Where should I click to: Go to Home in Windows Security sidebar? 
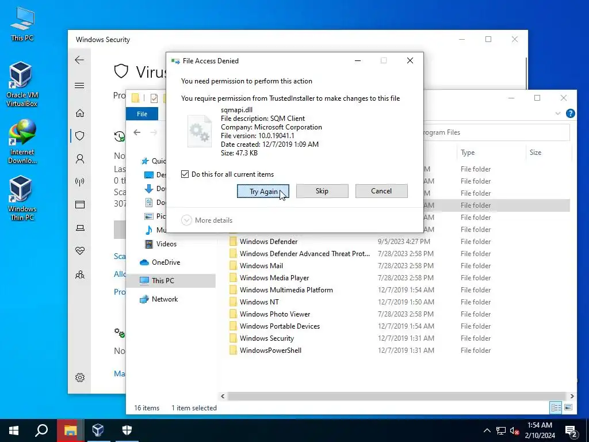(79, 113)
